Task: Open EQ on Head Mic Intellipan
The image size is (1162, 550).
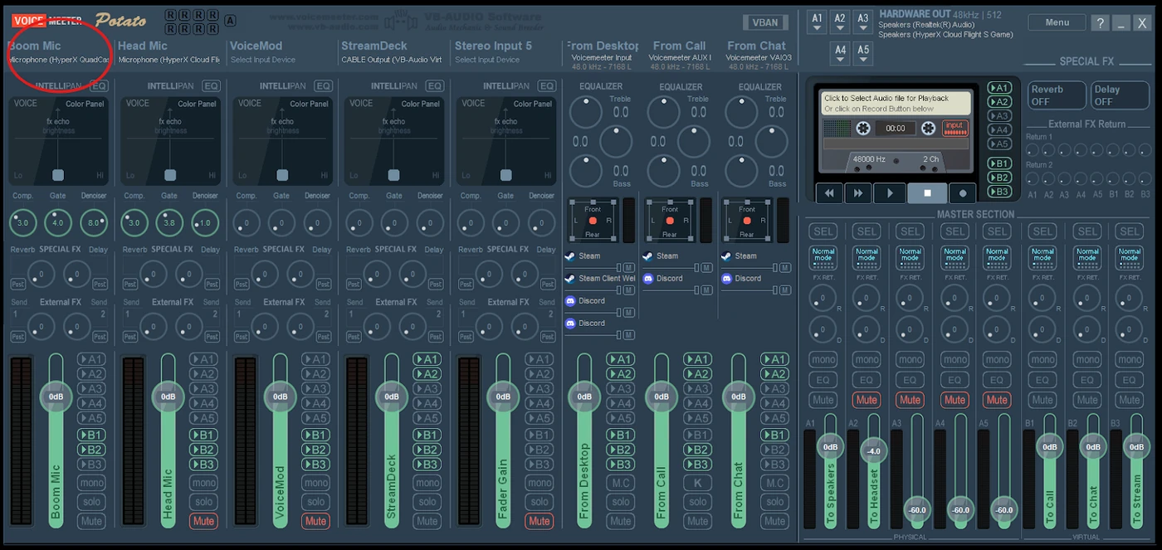Action: pos(211,85)
